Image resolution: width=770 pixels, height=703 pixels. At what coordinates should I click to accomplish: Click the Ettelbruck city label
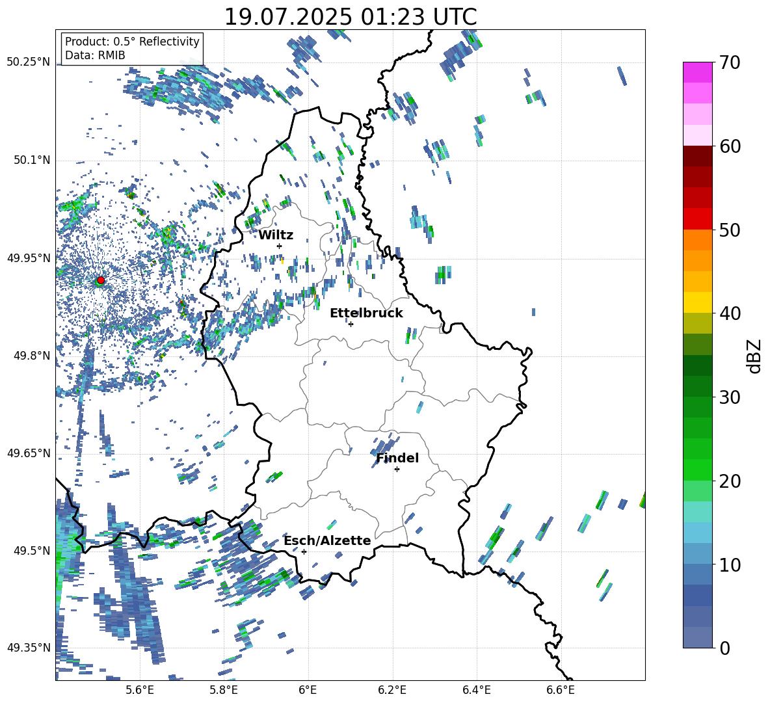(366, 313)
